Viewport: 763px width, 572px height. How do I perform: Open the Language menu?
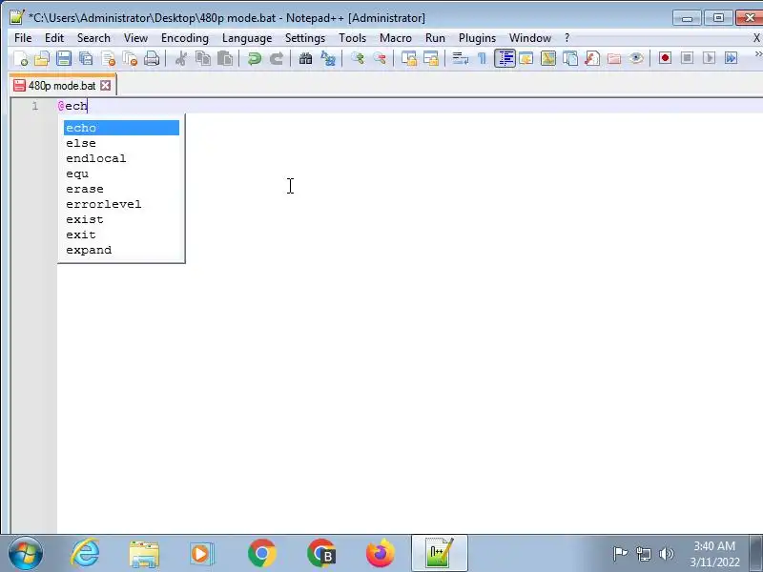tap(247, 38)
